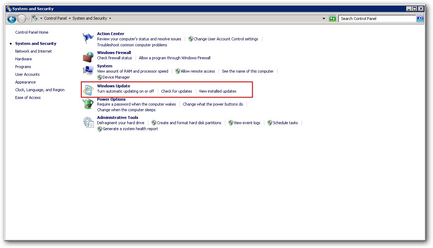Click Allow a program through Windows Firewall

[x=175, y=58]
